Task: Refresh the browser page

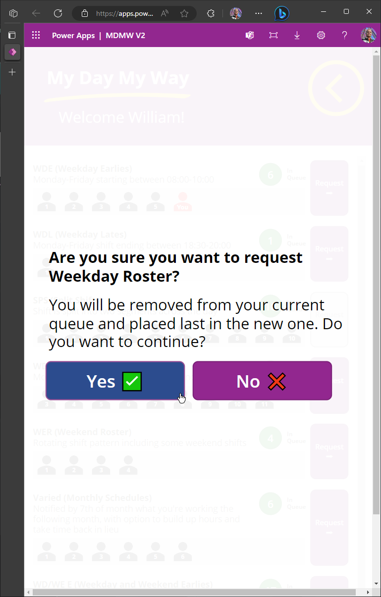Action: click(58, 13)
